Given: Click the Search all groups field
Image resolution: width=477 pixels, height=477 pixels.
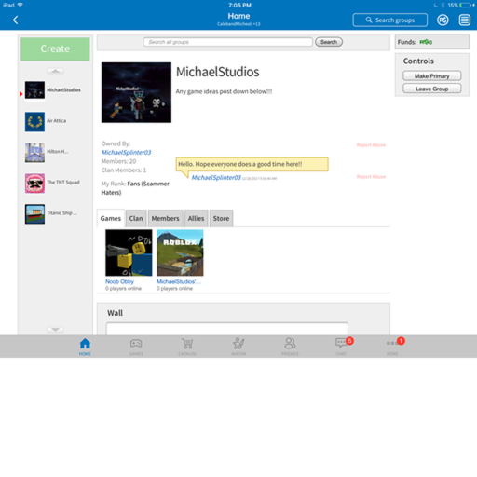Looking at the screenshot, I should pos(227,42).
